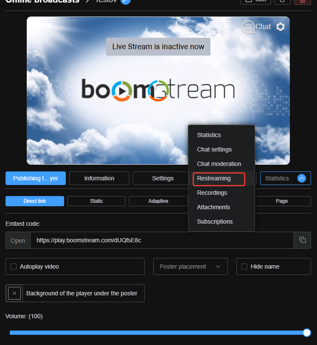Switch to the Settings tab
317x345 pixels.
tap(163, 178)
